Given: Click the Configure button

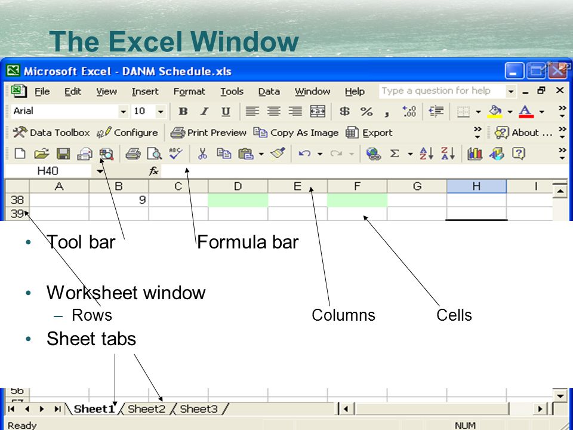Looking at the screenshot, I should tap(127, 133).
